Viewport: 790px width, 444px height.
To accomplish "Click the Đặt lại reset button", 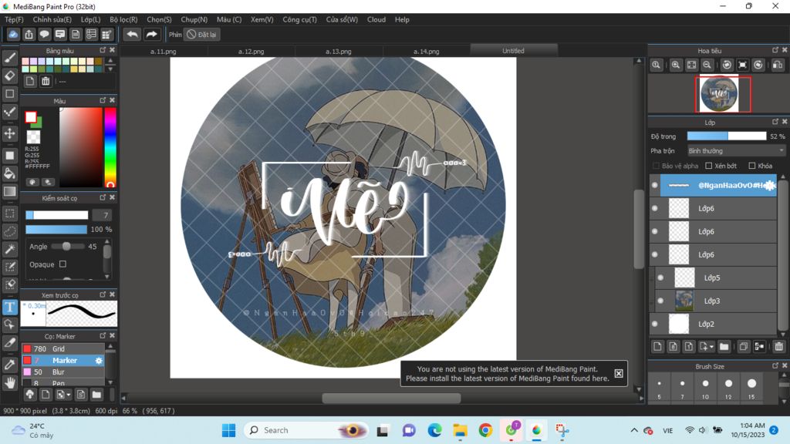I will (201, 34).
